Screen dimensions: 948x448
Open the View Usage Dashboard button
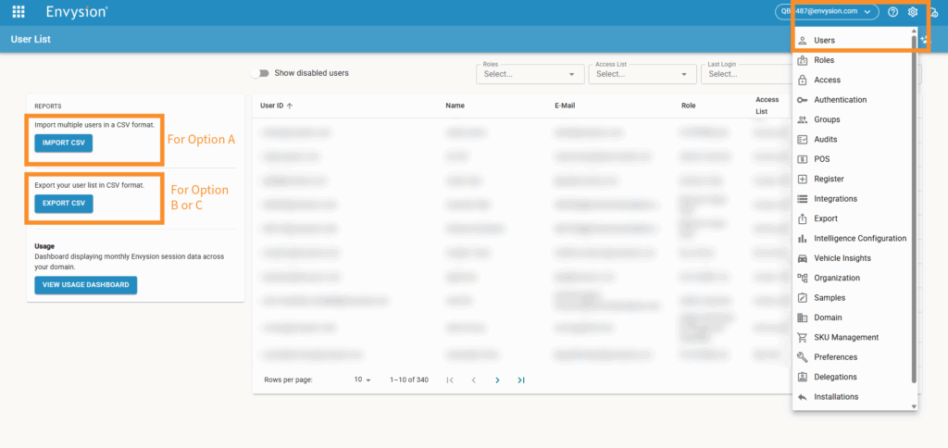coord(86,285)
